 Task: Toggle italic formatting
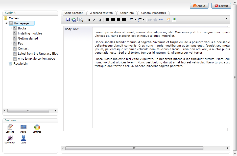tap(94, 20)
